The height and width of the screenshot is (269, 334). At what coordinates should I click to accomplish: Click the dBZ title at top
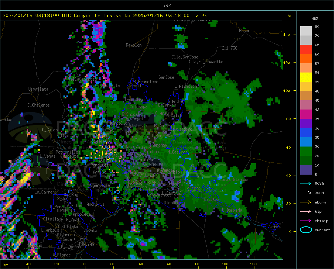[167, 6]
